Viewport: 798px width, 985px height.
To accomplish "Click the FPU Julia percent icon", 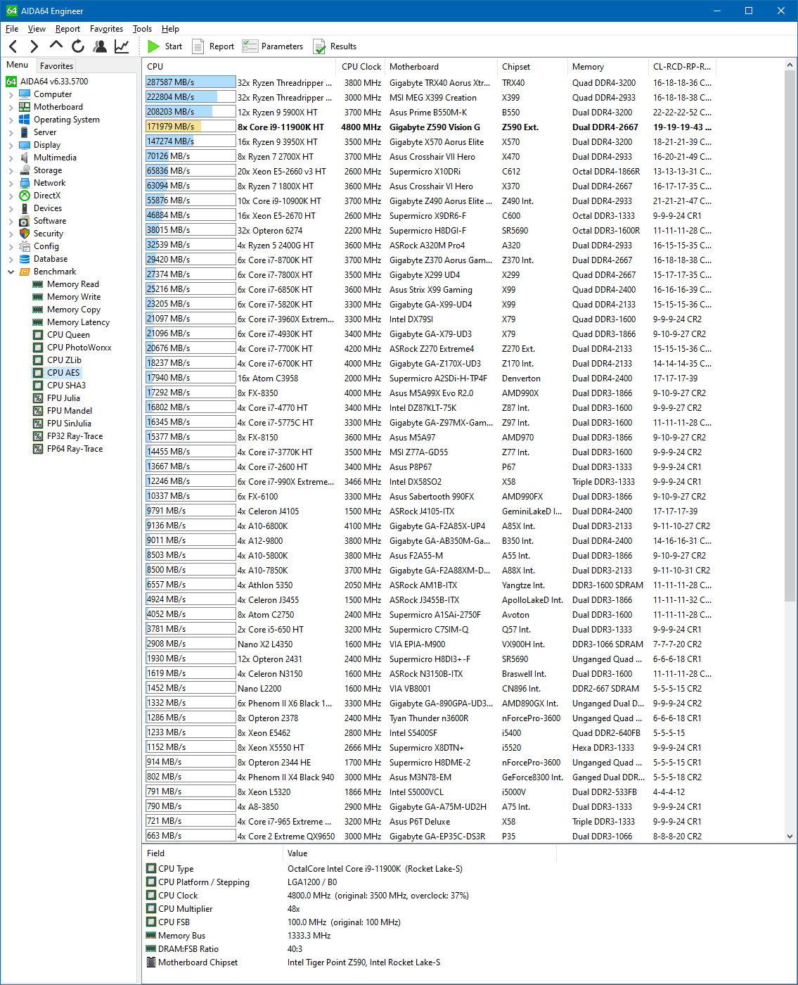I will click(x=38, y=398).
